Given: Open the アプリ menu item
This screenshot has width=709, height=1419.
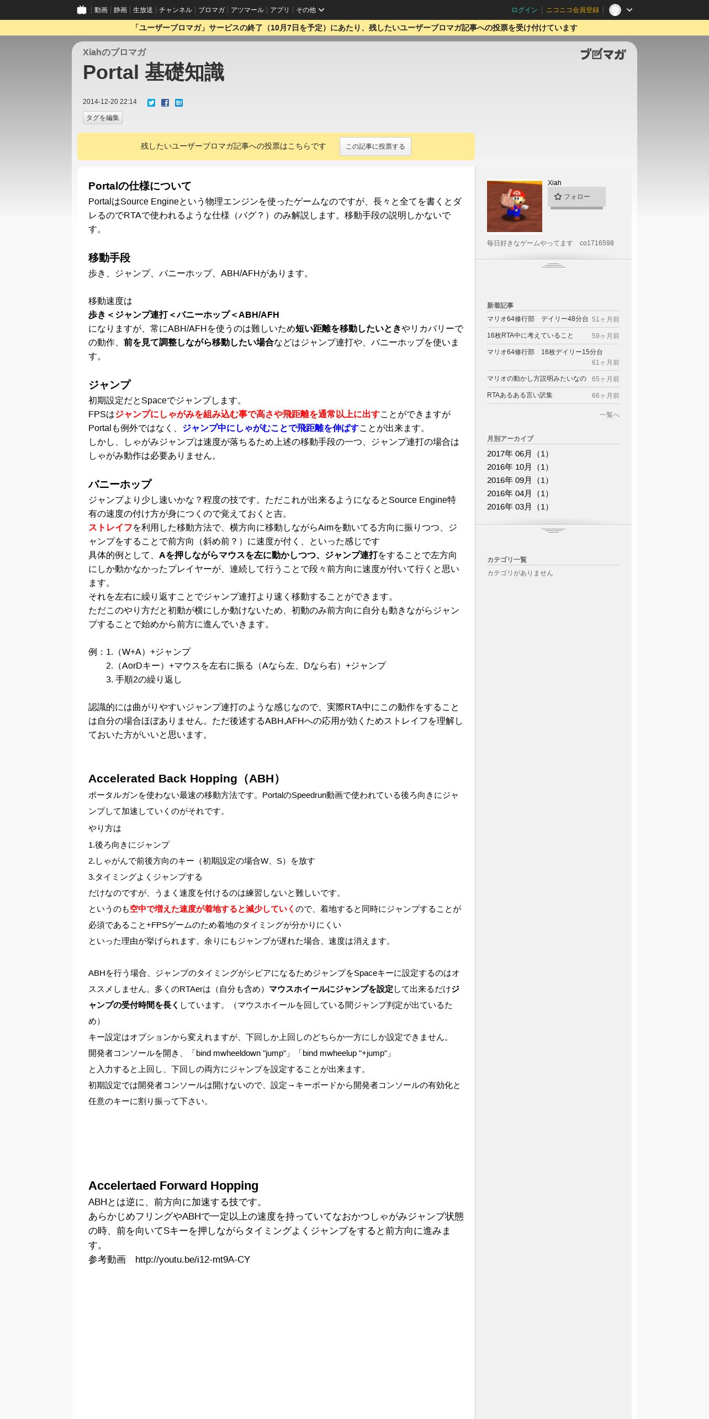Looking at the screenshot, I should [280, 10].
